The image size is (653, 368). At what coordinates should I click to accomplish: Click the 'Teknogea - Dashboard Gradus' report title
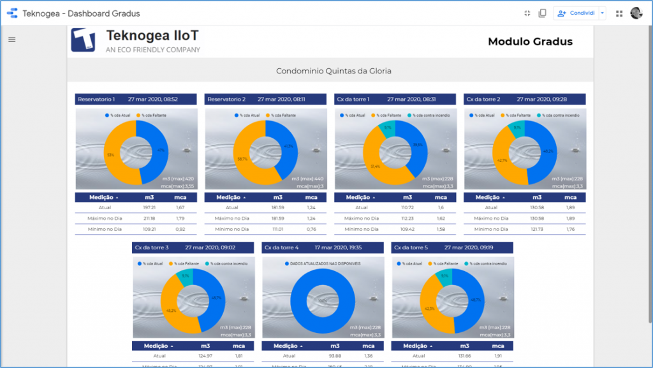point(81,13)
